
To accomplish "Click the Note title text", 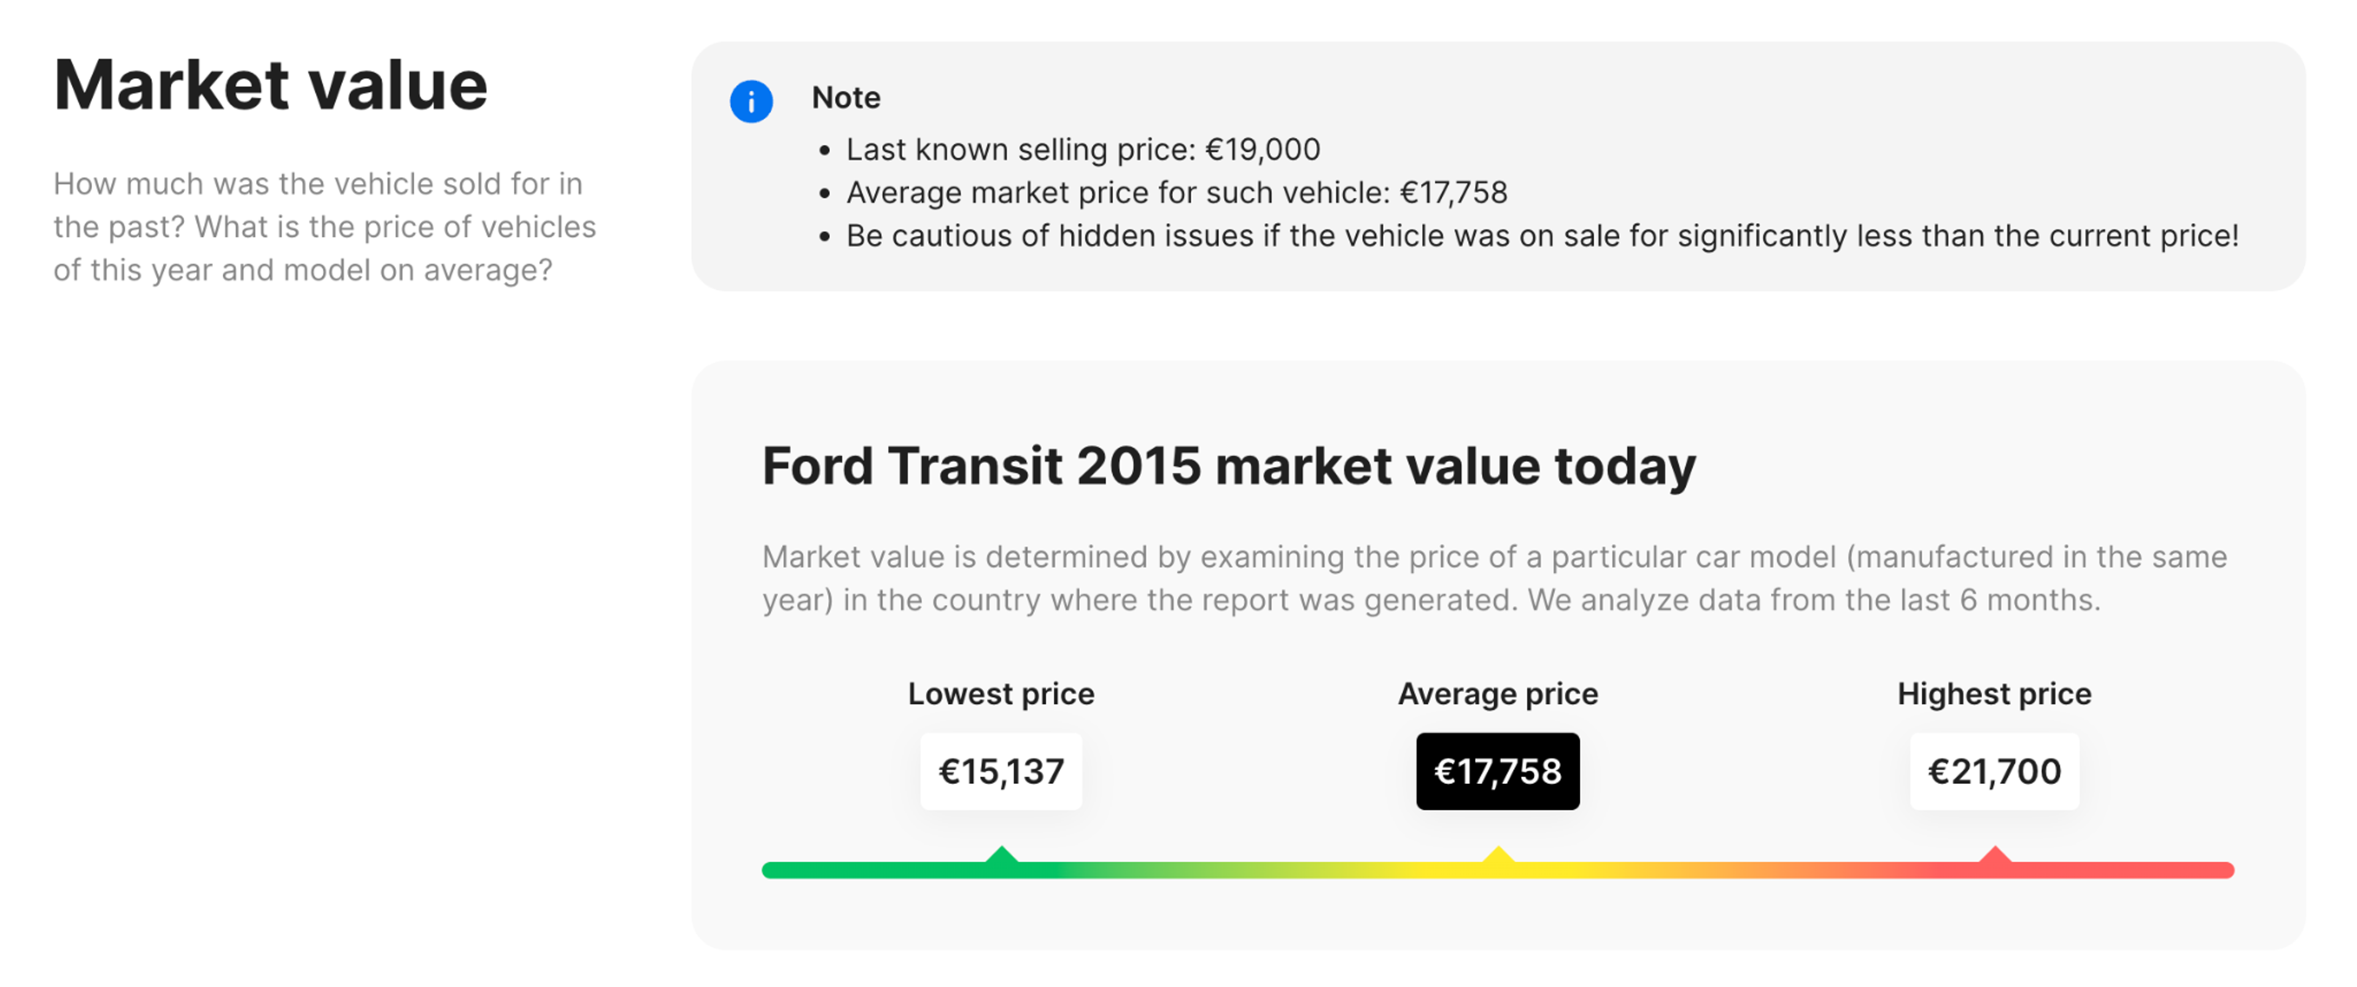I will (x=845, y=97).
